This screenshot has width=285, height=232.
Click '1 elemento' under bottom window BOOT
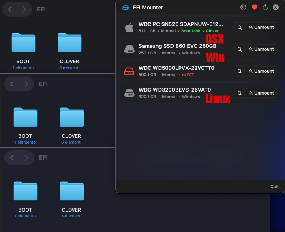tap(25, 216)
